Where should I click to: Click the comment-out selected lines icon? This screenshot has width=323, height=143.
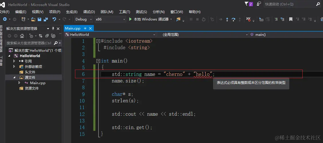[x=282, y=19]
